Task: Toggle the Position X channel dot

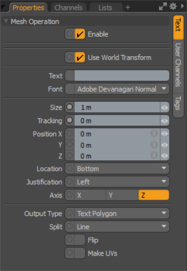Action: [x=69, y=134]
